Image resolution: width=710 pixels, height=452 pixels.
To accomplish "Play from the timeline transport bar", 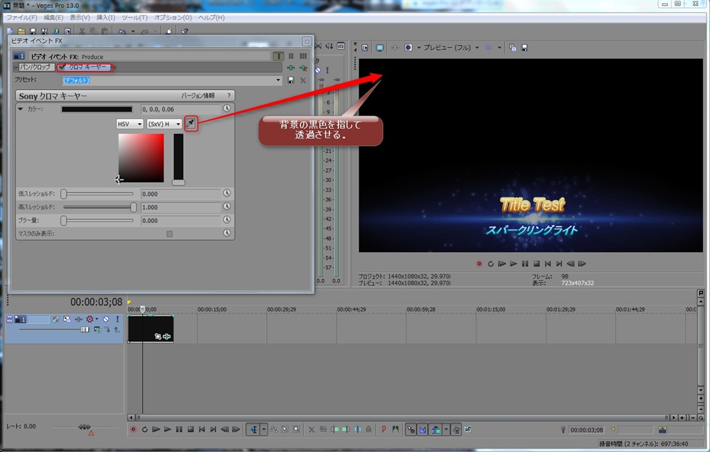I will (167, 429).
